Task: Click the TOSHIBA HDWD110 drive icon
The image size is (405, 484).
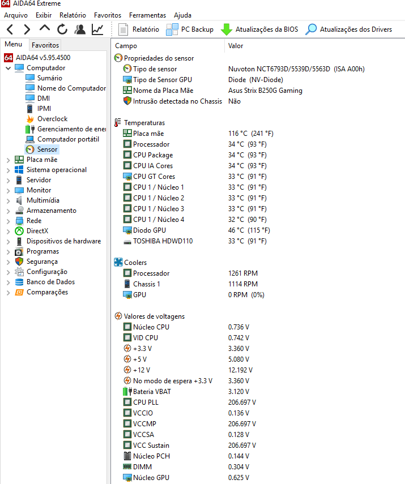Action: [x=127, y=241]
